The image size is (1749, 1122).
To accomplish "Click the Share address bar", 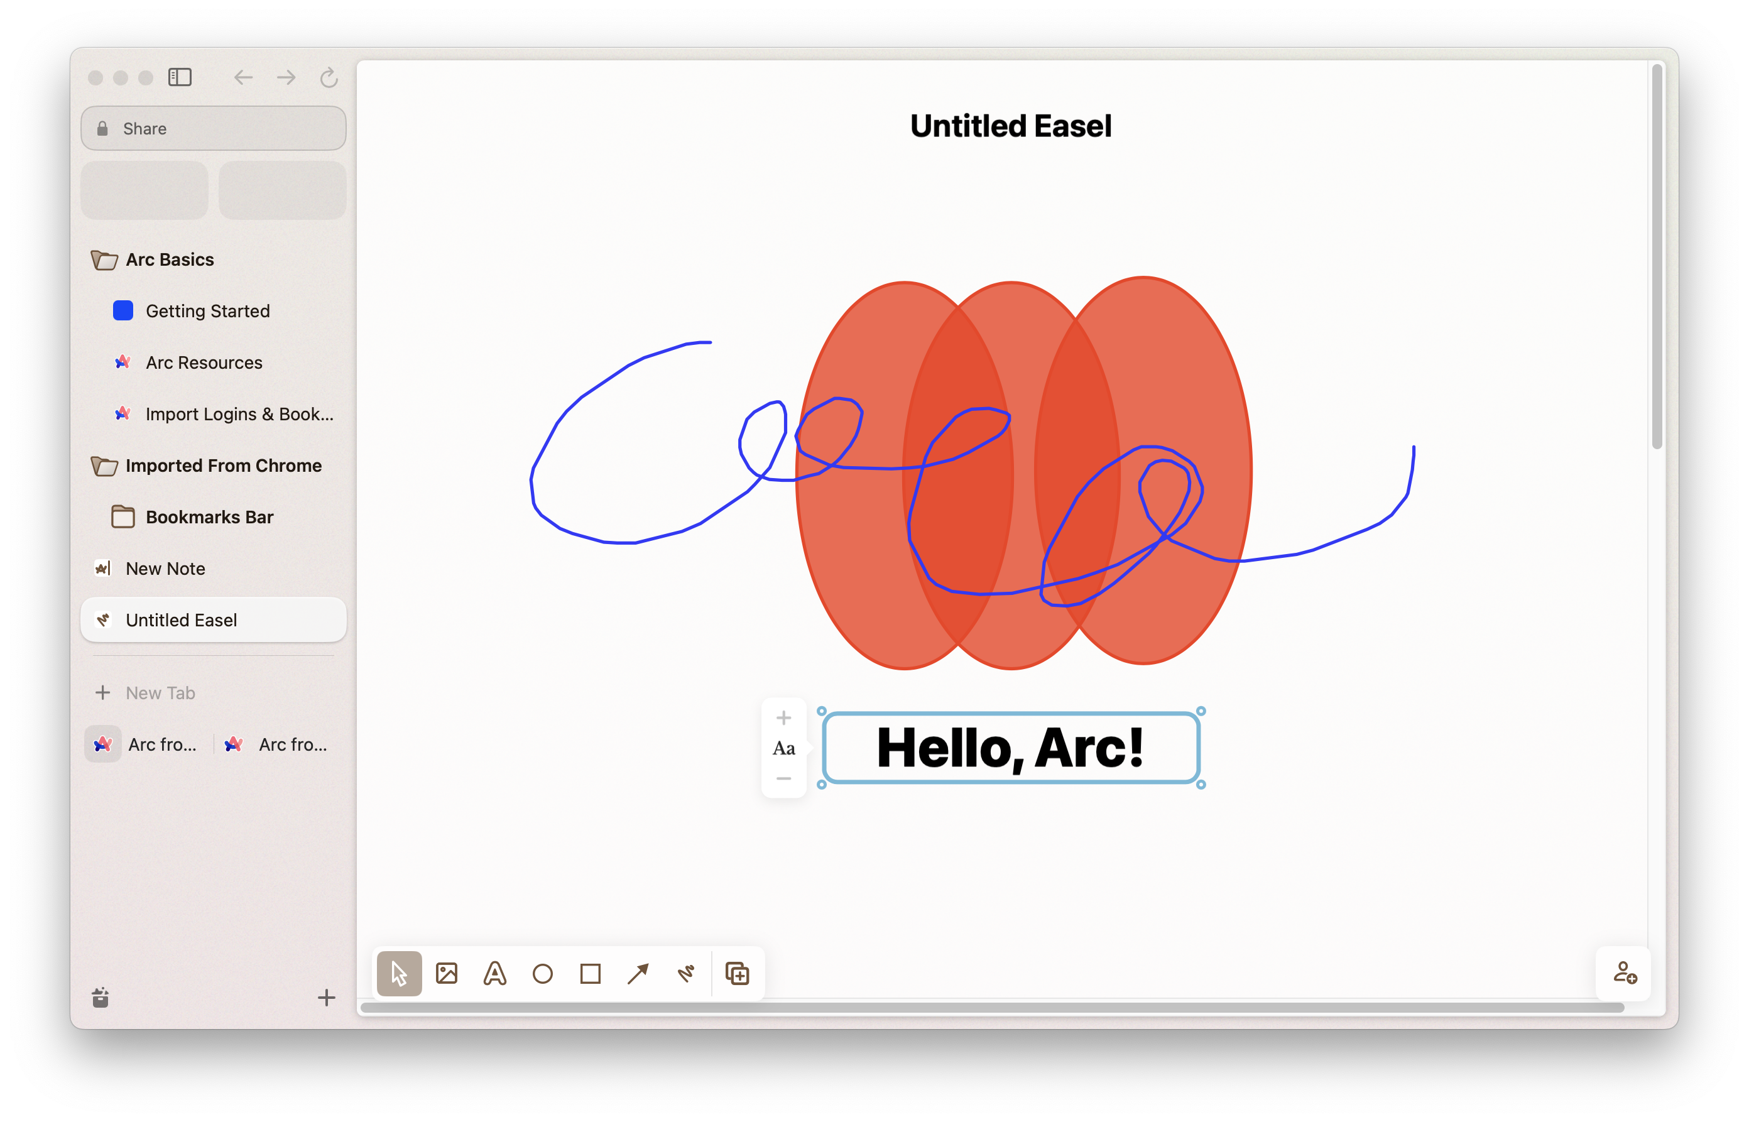I will [214, 128].
